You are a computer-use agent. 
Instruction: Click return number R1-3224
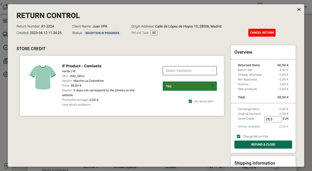48,26
